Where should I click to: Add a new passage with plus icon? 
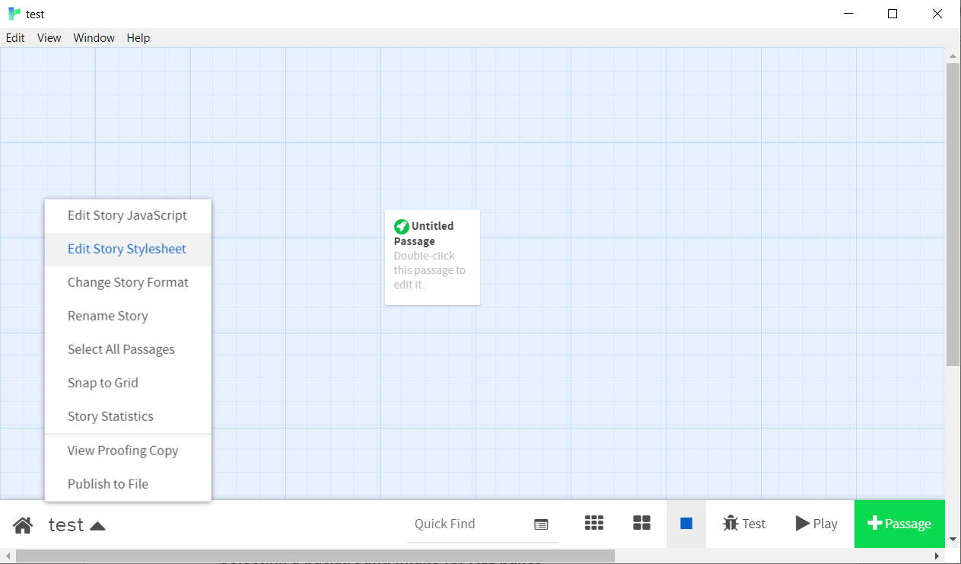874,524
